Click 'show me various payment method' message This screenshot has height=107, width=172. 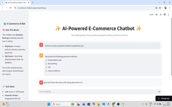coord(65,46)
